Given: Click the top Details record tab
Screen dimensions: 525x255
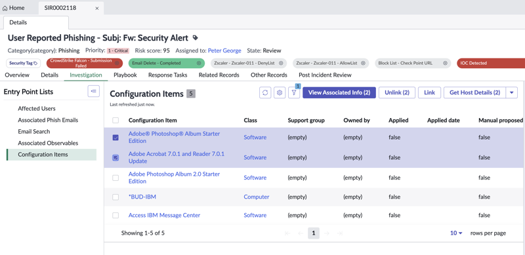Looking at the screenshot, I should tap(36, 22).
